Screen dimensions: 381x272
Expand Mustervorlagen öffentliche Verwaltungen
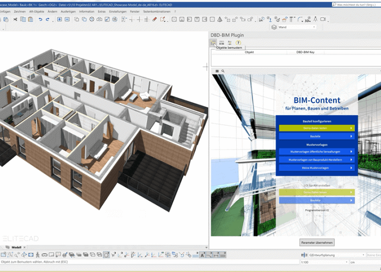click(317, 152)
